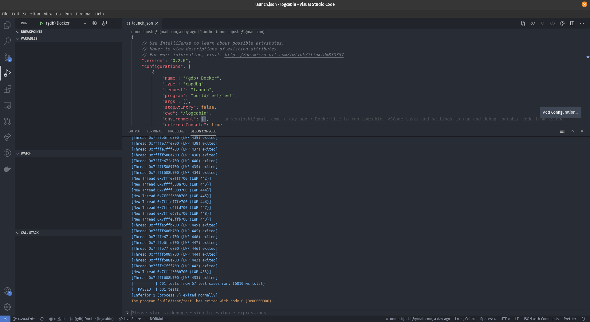This screenshot has height=322, width=590.
Task: Select the launch.json editor tab
Action: click(x=142, y=23)
